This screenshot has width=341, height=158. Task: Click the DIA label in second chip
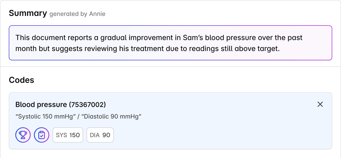95,135
